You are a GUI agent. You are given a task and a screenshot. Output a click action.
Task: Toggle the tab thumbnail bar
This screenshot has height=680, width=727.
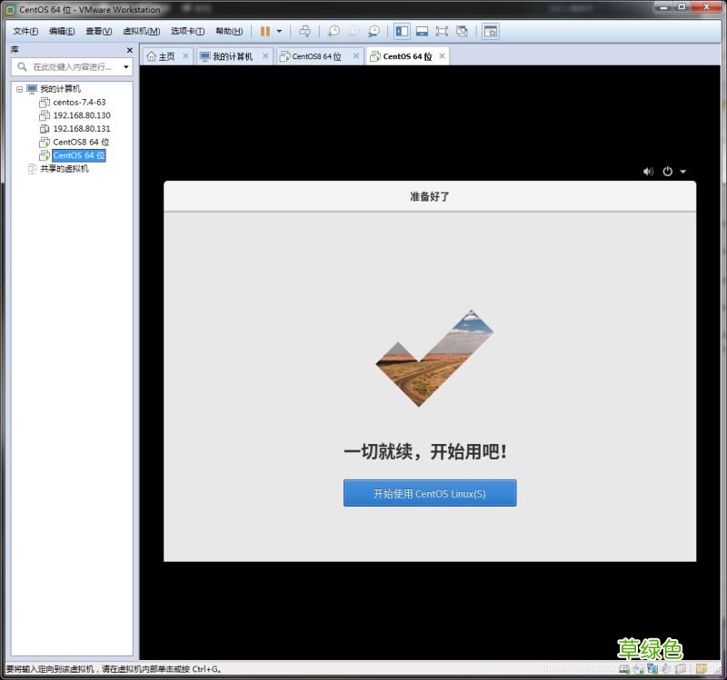pyautogui.click(x=424, y=30)
